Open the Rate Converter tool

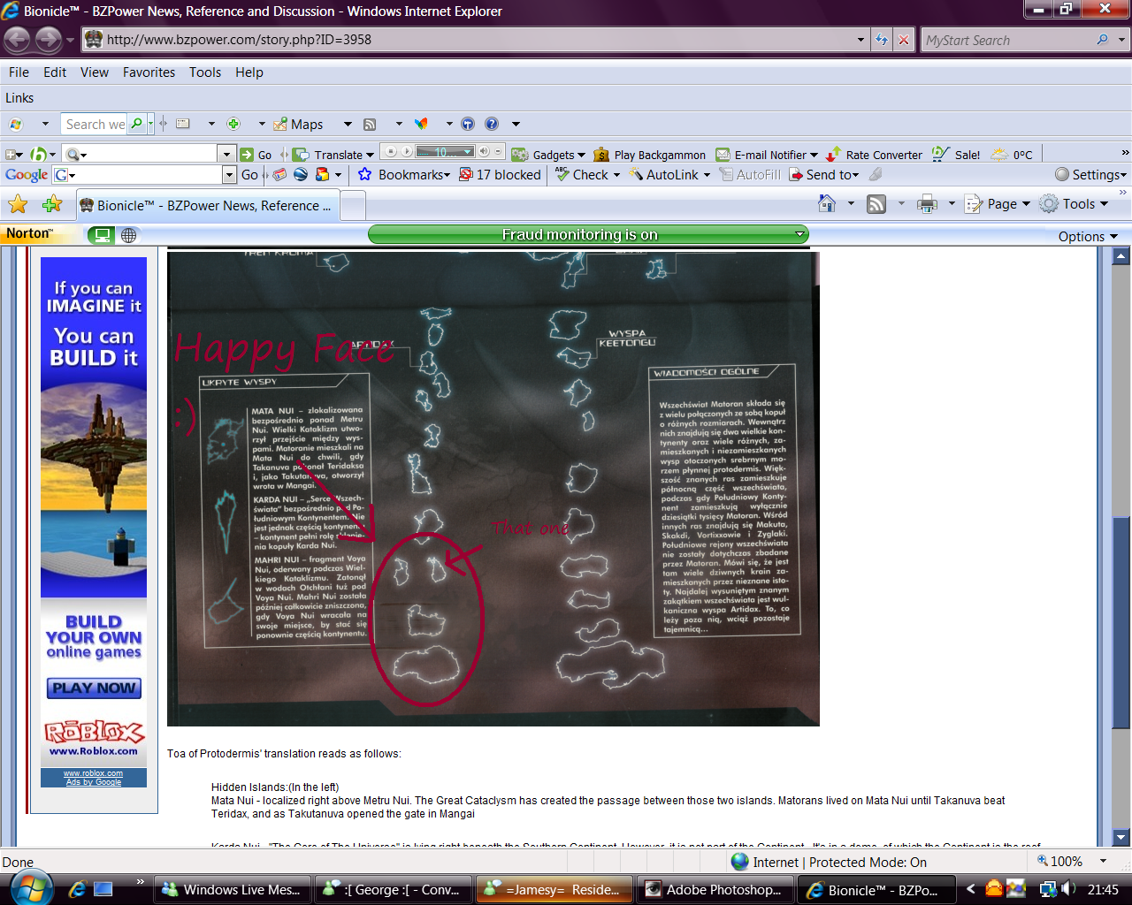click(874, 155)
